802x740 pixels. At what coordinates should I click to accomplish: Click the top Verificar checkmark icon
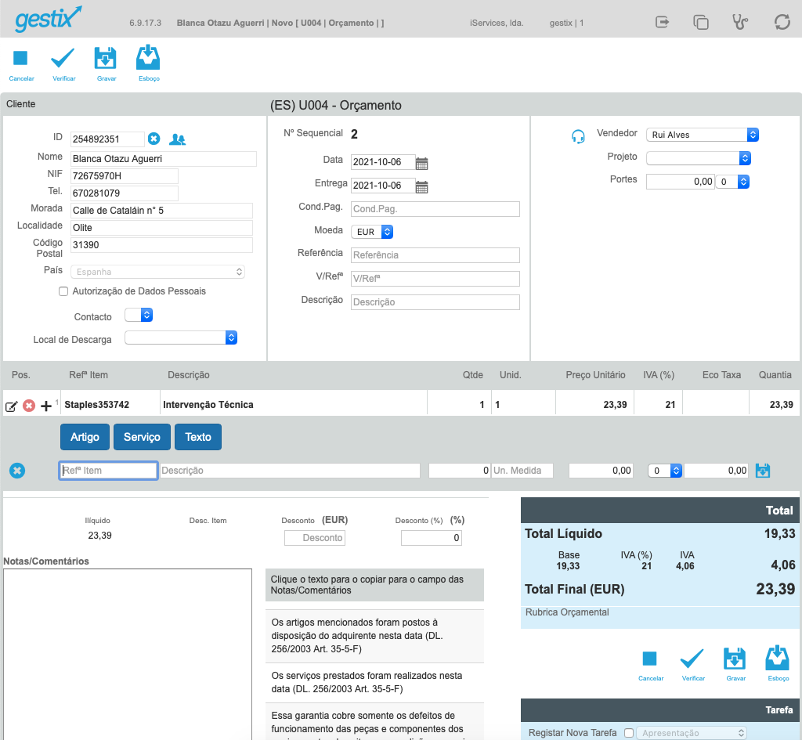(x=63, y=58)
